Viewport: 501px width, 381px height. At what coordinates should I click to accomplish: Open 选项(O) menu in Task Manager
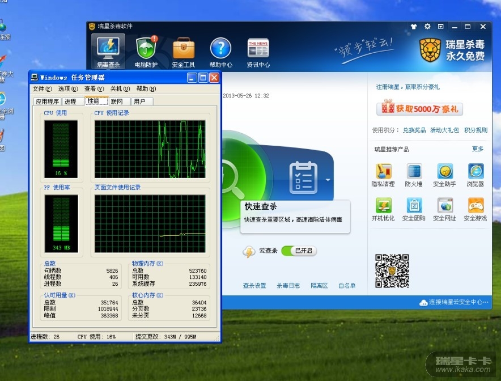[x=68, y=89]
